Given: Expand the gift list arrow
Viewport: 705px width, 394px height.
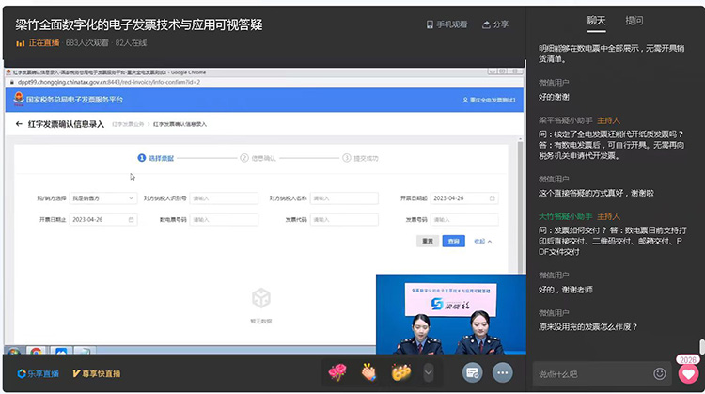Looking at the screenshot, I should tap(429, 372).
